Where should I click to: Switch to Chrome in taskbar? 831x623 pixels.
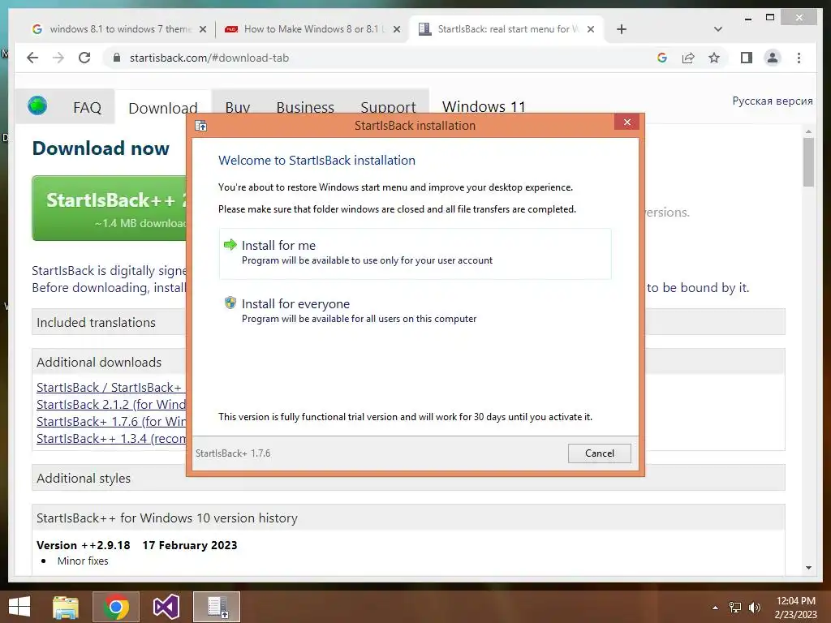(x=116, y=607)
